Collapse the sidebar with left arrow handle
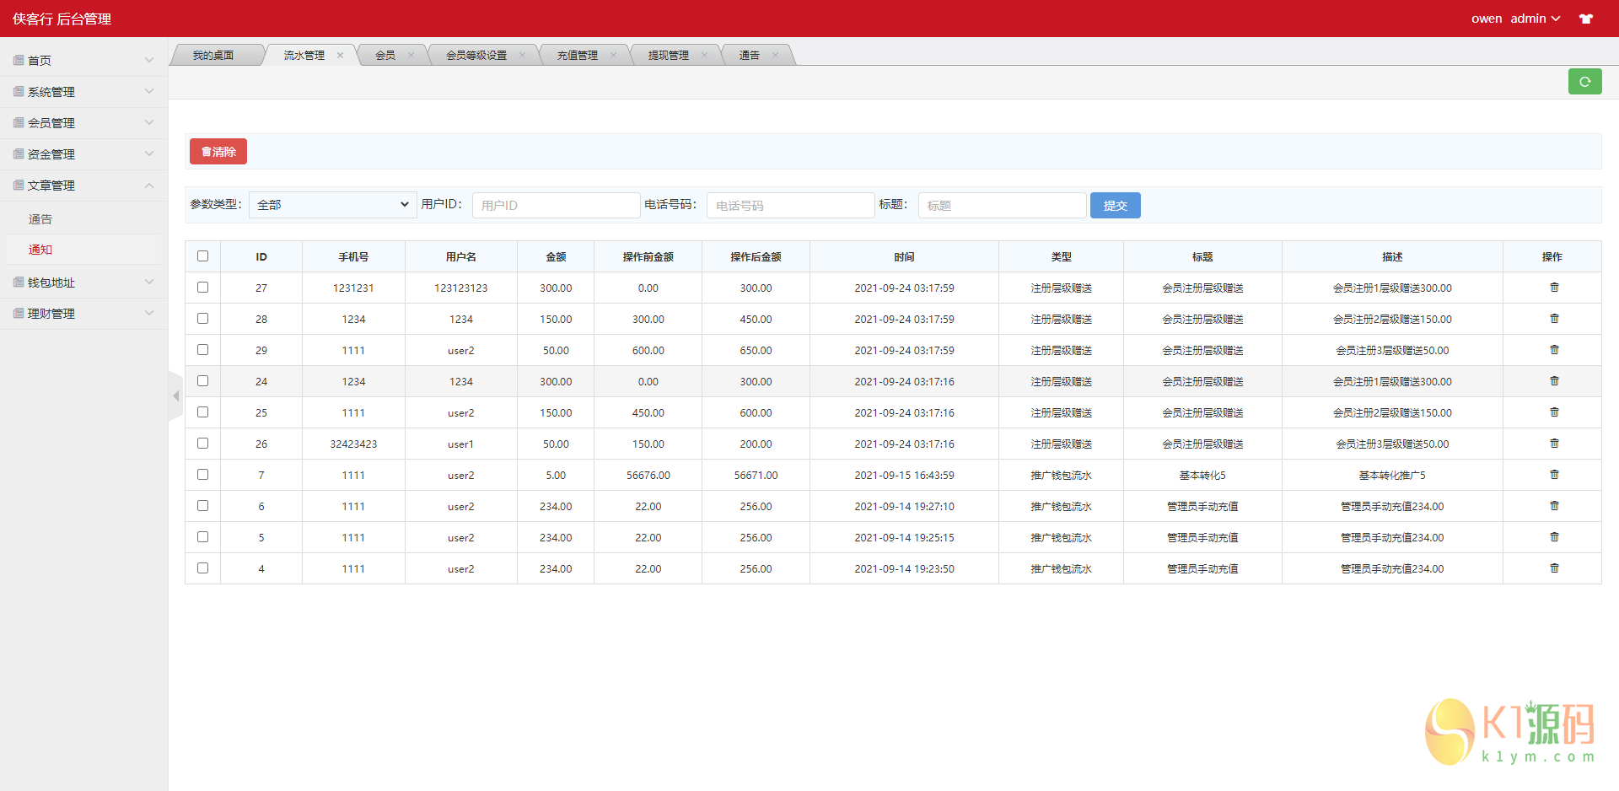 175,395
